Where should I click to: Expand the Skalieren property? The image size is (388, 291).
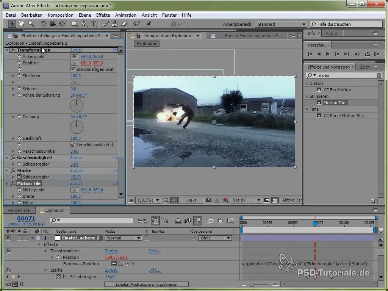point(13,76)
